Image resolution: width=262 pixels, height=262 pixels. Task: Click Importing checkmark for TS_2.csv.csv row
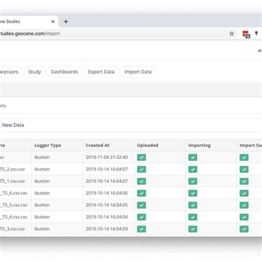pyautogui.click(x=193, y=169)
